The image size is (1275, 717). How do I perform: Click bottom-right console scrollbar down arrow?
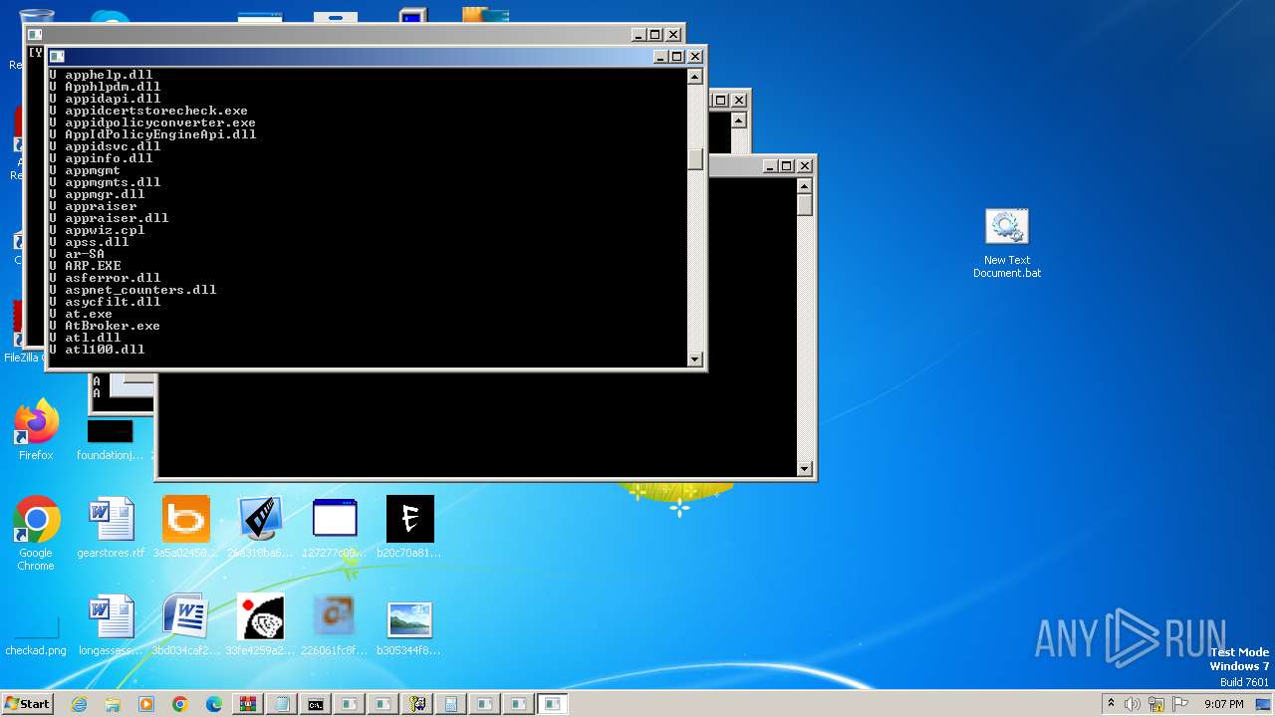pyautogui.click(x=805, y=468)
